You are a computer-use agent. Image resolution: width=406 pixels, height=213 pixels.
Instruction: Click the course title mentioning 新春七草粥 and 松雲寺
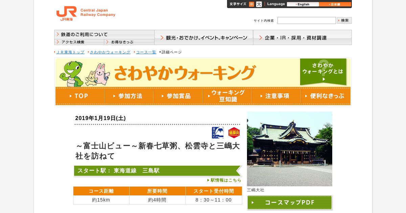pos(158,151)
